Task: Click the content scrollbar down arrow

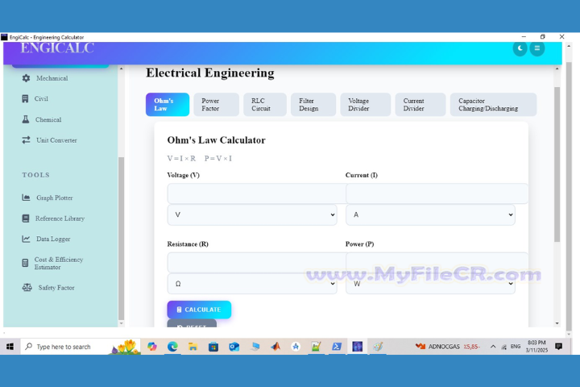Action: 557,323
